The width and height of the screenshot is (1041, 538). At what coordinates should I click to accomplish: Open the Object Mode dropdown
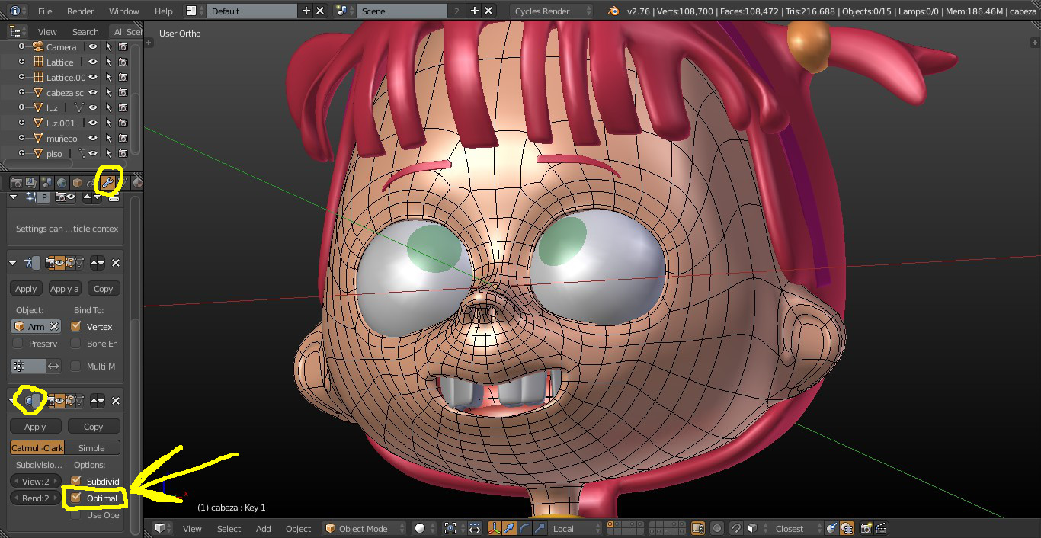(364, 528)
